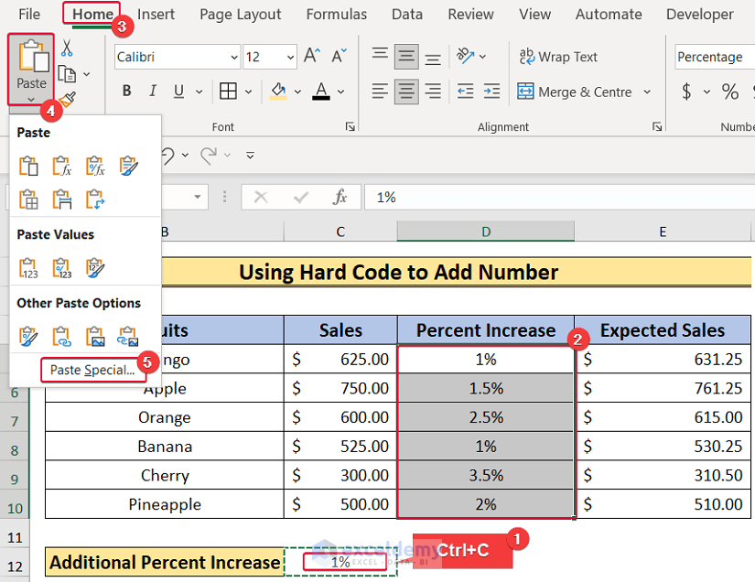Choose Formulas & Number Formatting paste icon
Image resolution: width=755 pixels, height=582 pixels.
(x=95, y=166)
